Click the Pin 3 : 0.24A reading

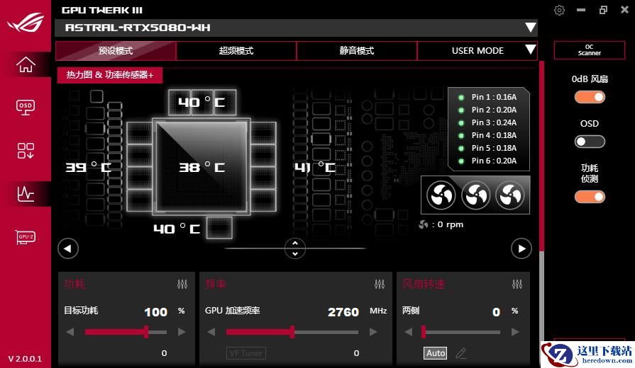pos(494,122)
